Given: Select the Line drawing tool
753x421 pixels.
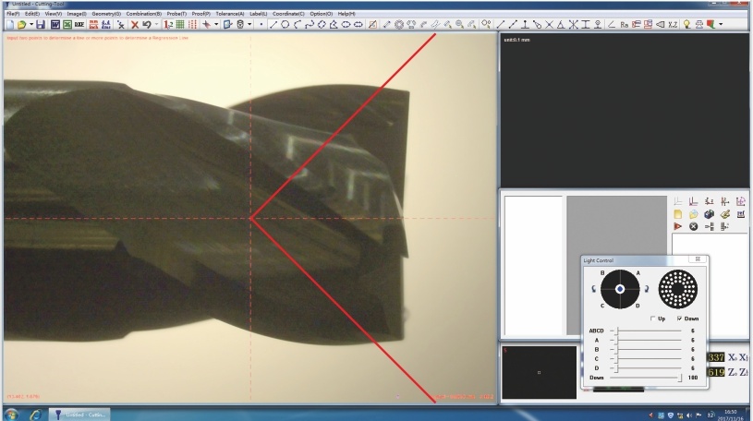Looking at the screenshot, I should tap(273, 24).
